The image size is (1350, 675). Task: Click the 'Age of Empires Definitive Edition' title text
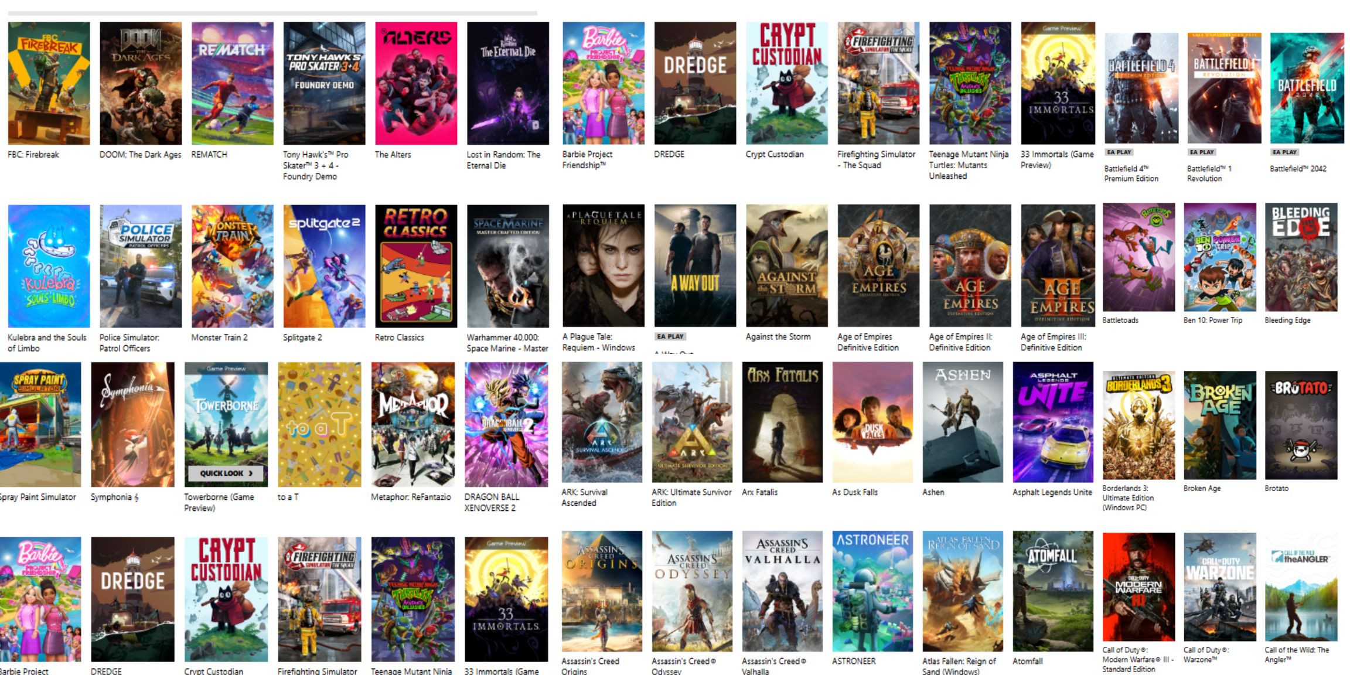pyautogui.click(x=868, y=342)
